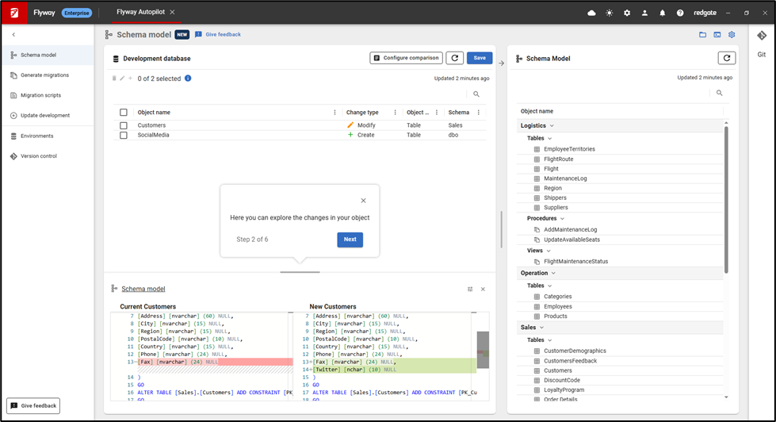Viewport: 776px width, 422px height.
Task: Select Products table in Operation tree
Action: (x=556, y=316)
